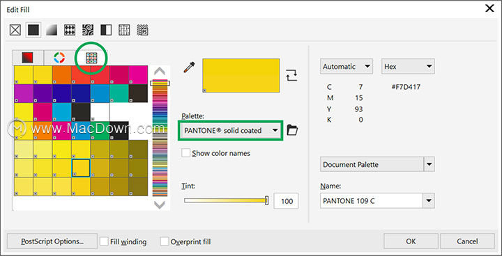Pick the Vector pattern fill icon

click(x=70, y=30)
